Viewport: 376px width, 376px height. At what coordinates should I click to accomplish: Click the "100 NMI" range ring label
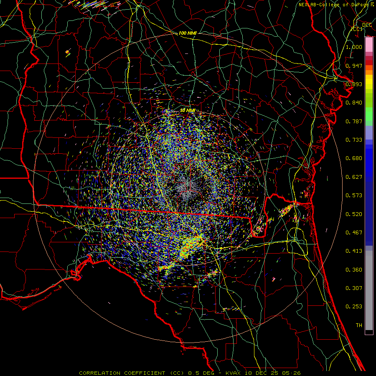click(x=188, y=33)
